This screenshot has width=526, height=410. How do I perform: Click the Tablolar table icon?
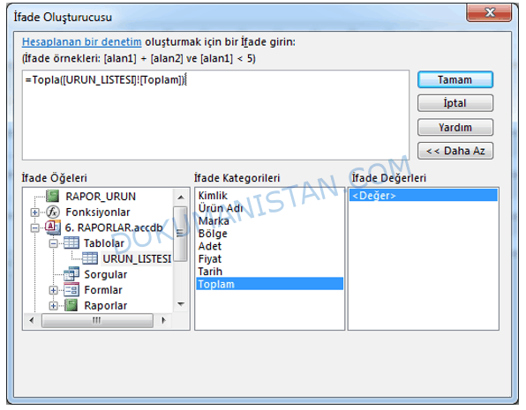[71, 242]
